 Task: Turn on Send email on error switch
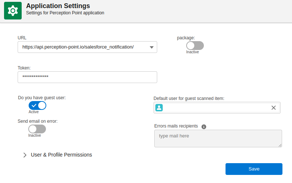(x=37, y=129)
